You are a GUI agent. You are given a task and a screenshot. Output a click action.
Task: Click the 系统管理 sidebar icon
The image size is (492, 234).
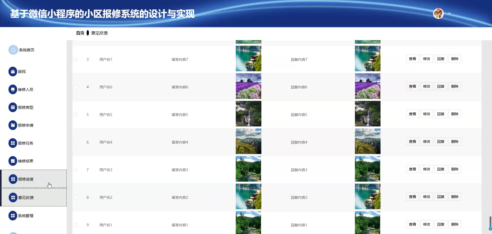click(13, 216)
